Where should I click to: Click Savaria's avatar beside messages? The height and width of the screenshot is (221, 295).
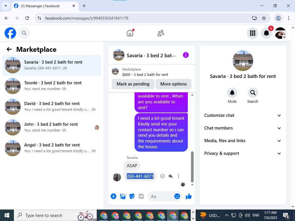tap(117, 177)
